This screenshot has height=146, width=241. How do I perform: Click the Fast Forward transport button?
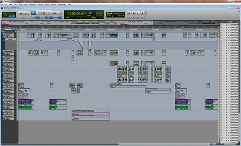(138, 18)
